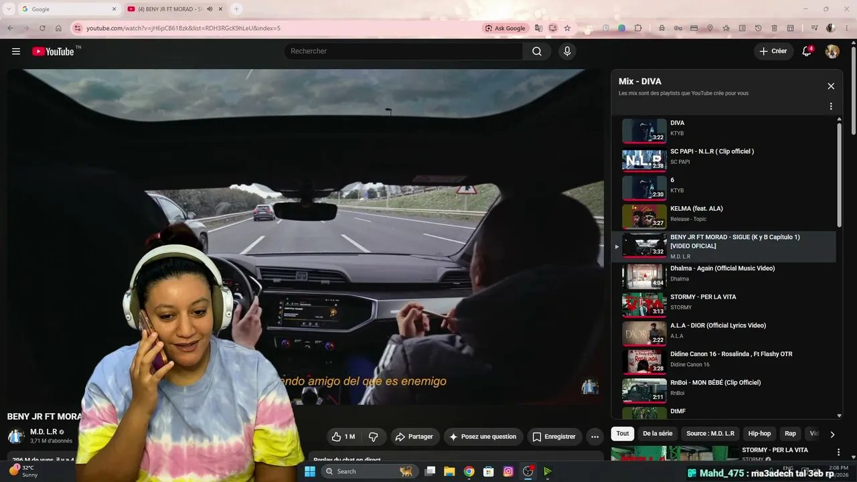Translate this page icon in address bar
Image resolution: width=857 pixels, height=482 pixels.
pyautogui.click(x=538, y=28)
